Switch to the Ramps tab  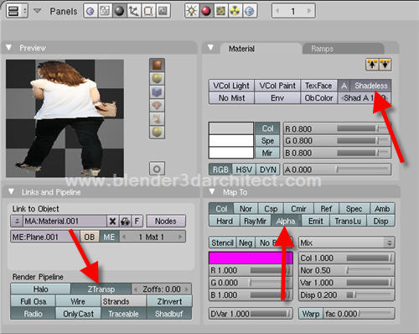click(322, 49)
